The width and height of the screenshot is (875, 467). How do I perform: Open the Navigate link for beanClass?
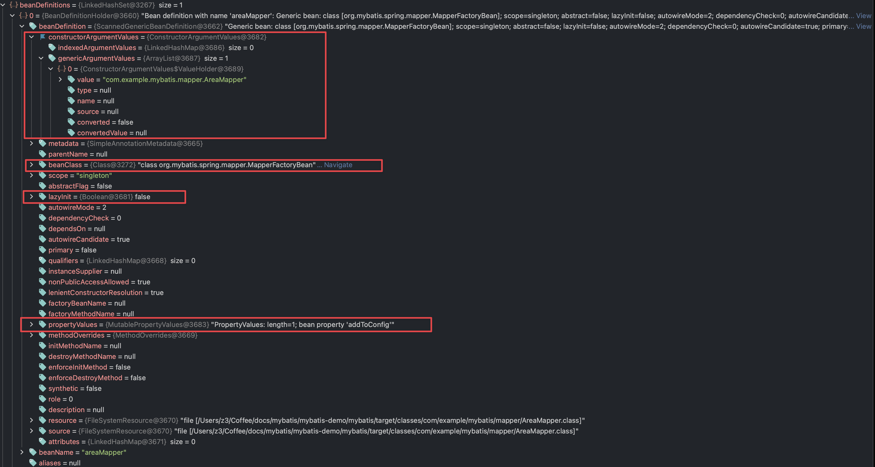pyautogui.click(x=338, y=165)
